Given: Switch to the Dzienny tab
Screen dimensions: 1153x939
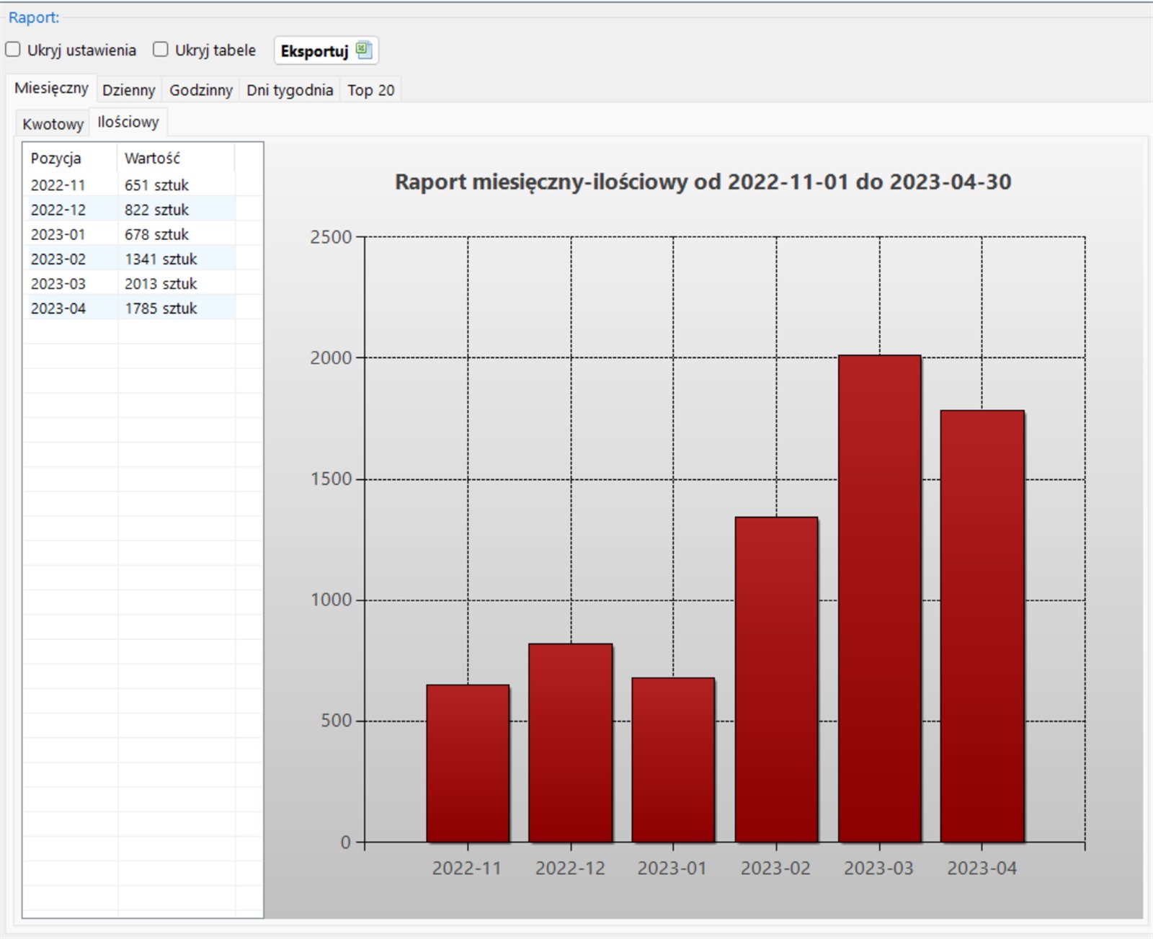Looking at the screenshot, I should (128, 90).
